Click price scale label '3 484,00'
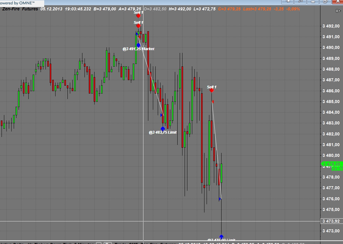The width and height of the screenshot is (343, 244). pyautogui.click(x=331, y=113)
